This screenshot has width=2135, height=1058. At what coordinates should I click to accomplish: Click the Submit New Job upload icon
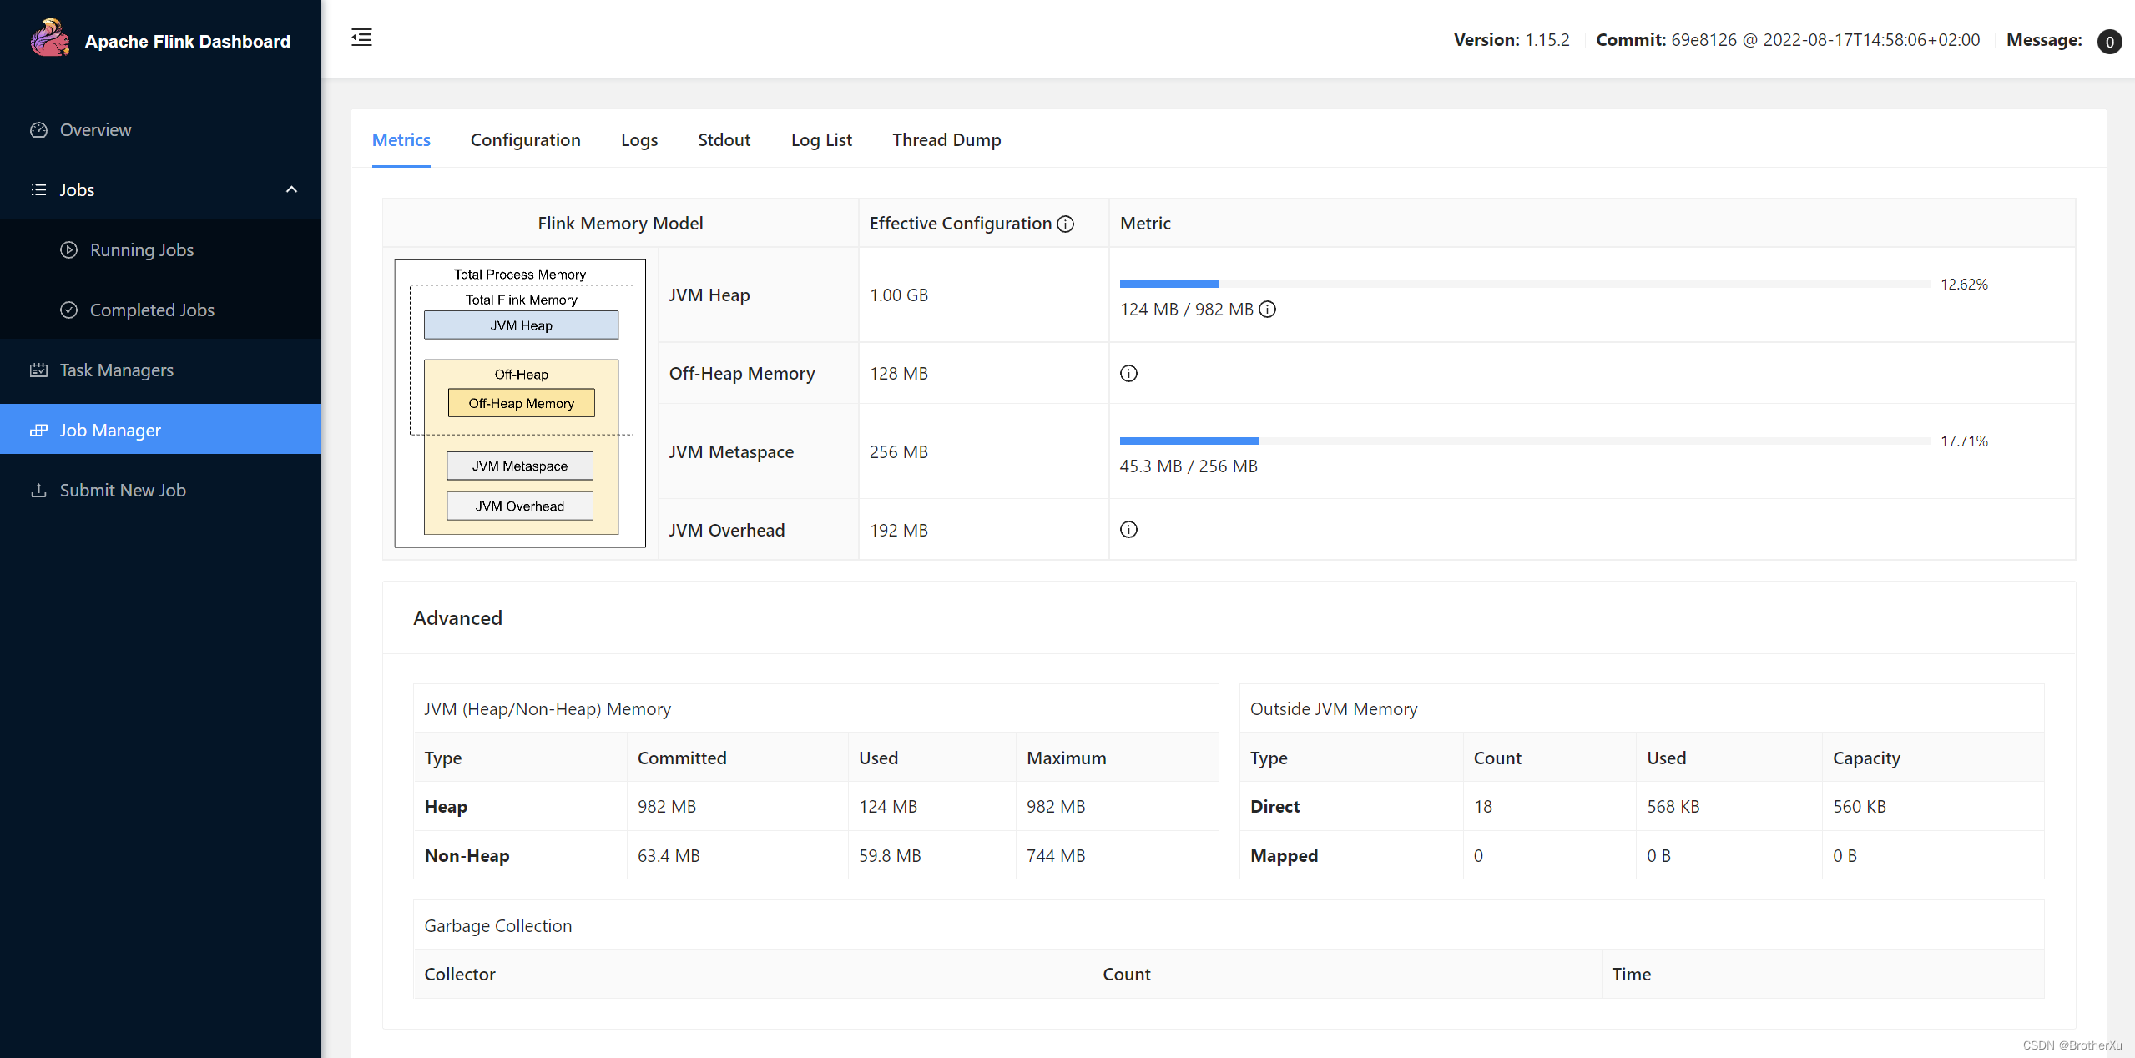pos(38,491)
